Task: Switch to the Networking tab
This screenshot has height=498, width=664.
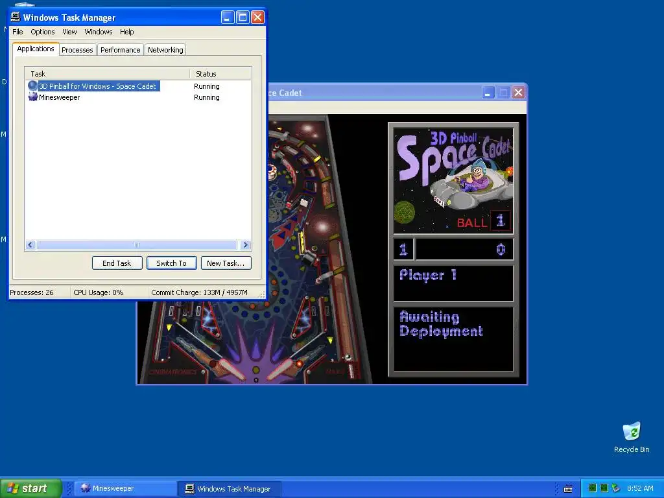Action: coord(165,50)
